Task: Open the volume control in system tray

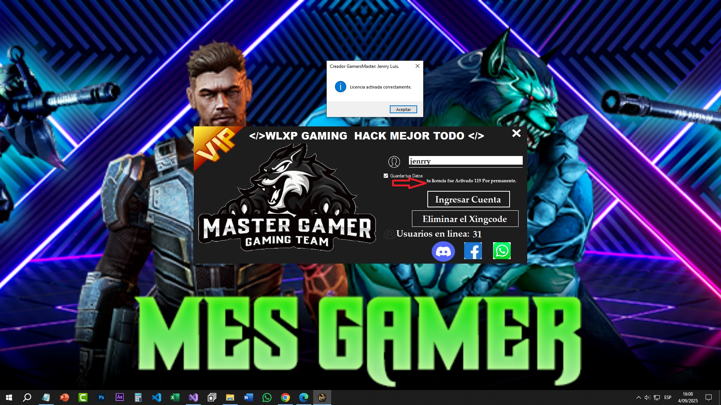Action: (647, 397)
